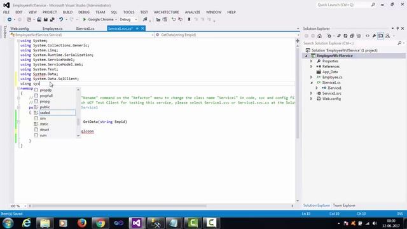The height and width of the screenshot is (229, 407).
Task: Open the DEBUG menu
Action: click(84, 12)
